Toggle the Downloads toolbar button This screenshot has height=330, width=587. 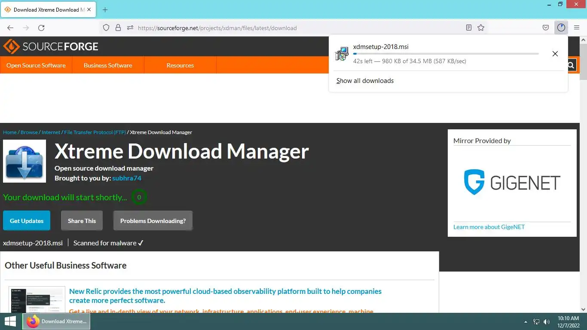(x=561, y=28)
